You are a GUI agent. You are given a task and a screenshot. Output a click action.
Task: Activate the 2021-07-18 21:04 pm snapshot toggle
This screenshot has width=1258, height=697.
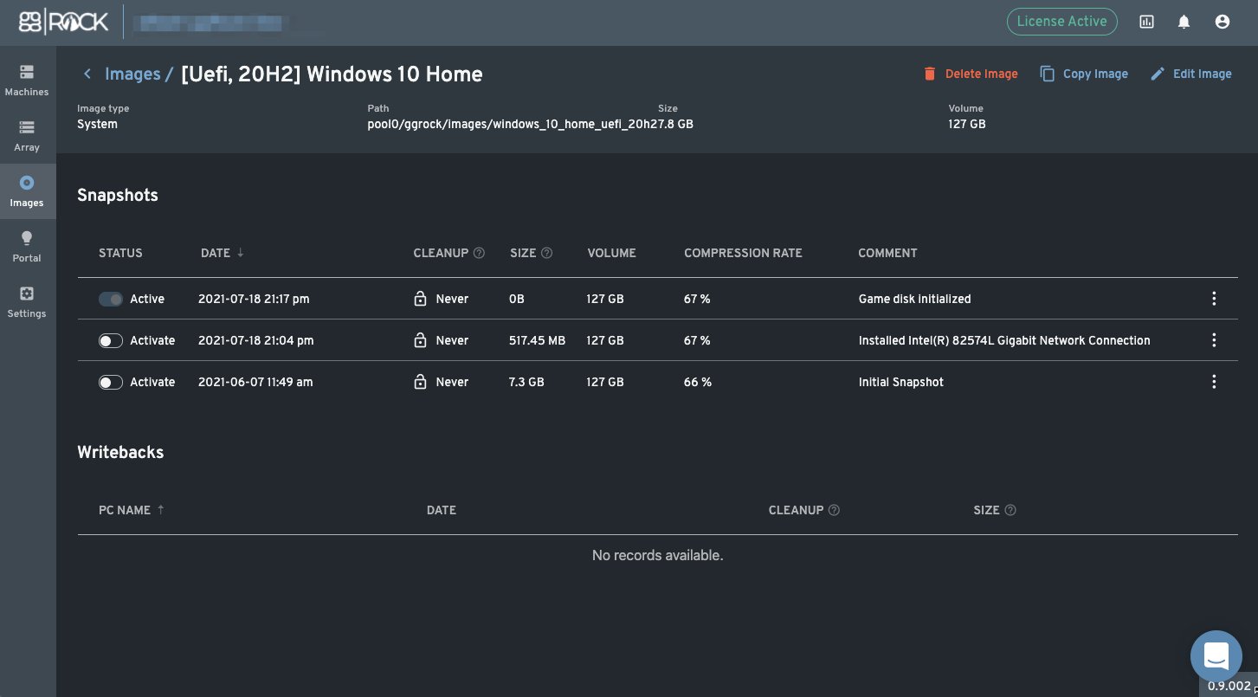point(111,340)
